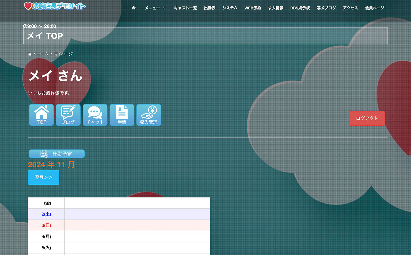411x255 pixels.
Task: Select the 2(土) schedule row
Action: click(119, 214)
